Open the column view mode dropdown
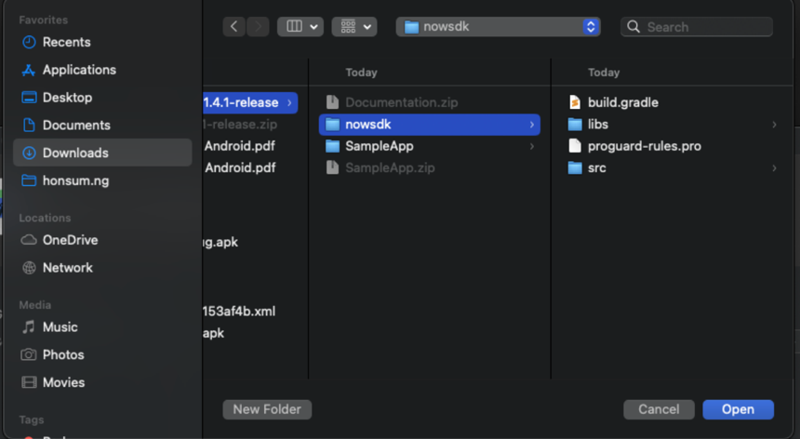 (300, 27)
